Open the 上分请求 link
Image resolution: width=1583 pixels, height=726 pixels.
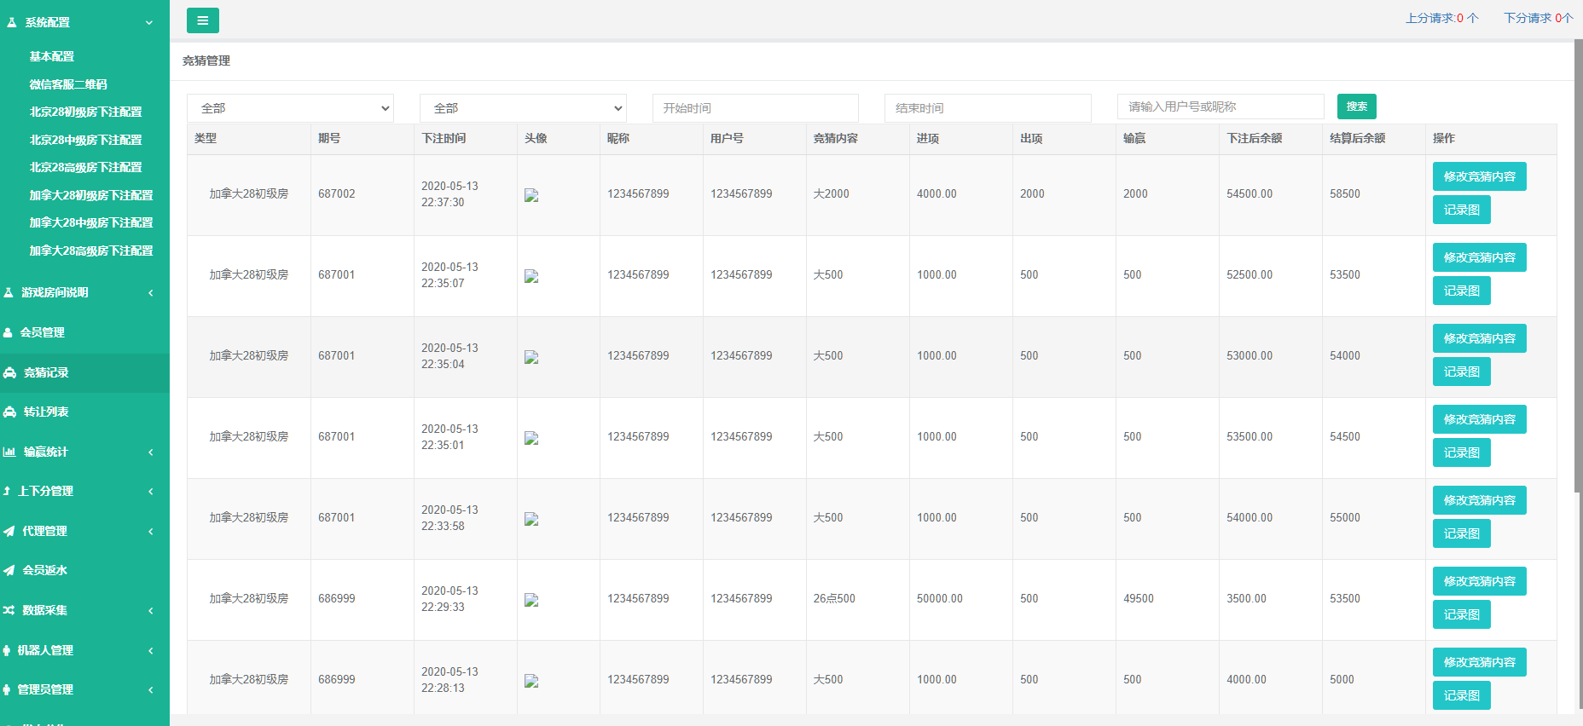pos(1442,18)
